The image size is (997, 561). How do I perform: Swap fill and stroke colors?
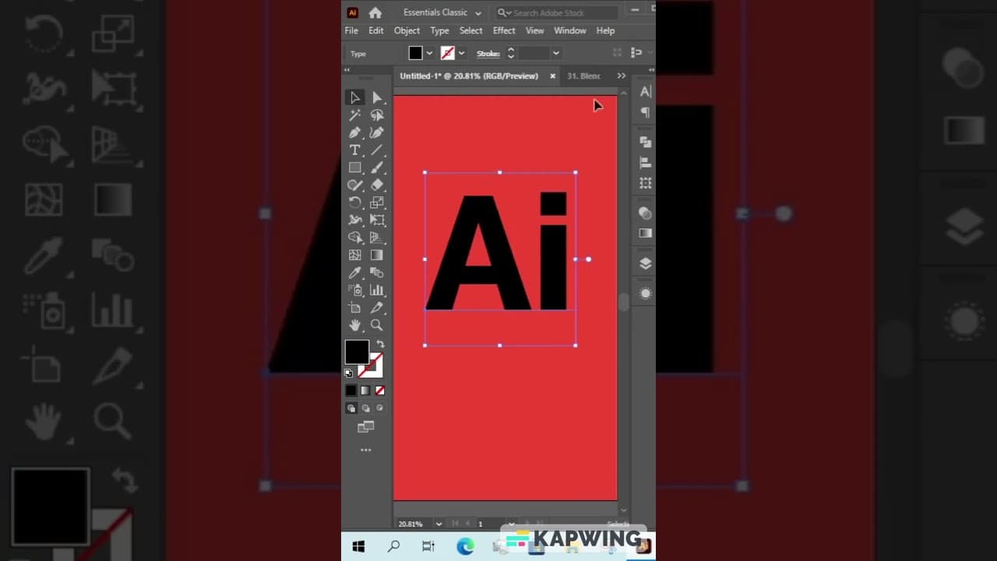(380, 344)
